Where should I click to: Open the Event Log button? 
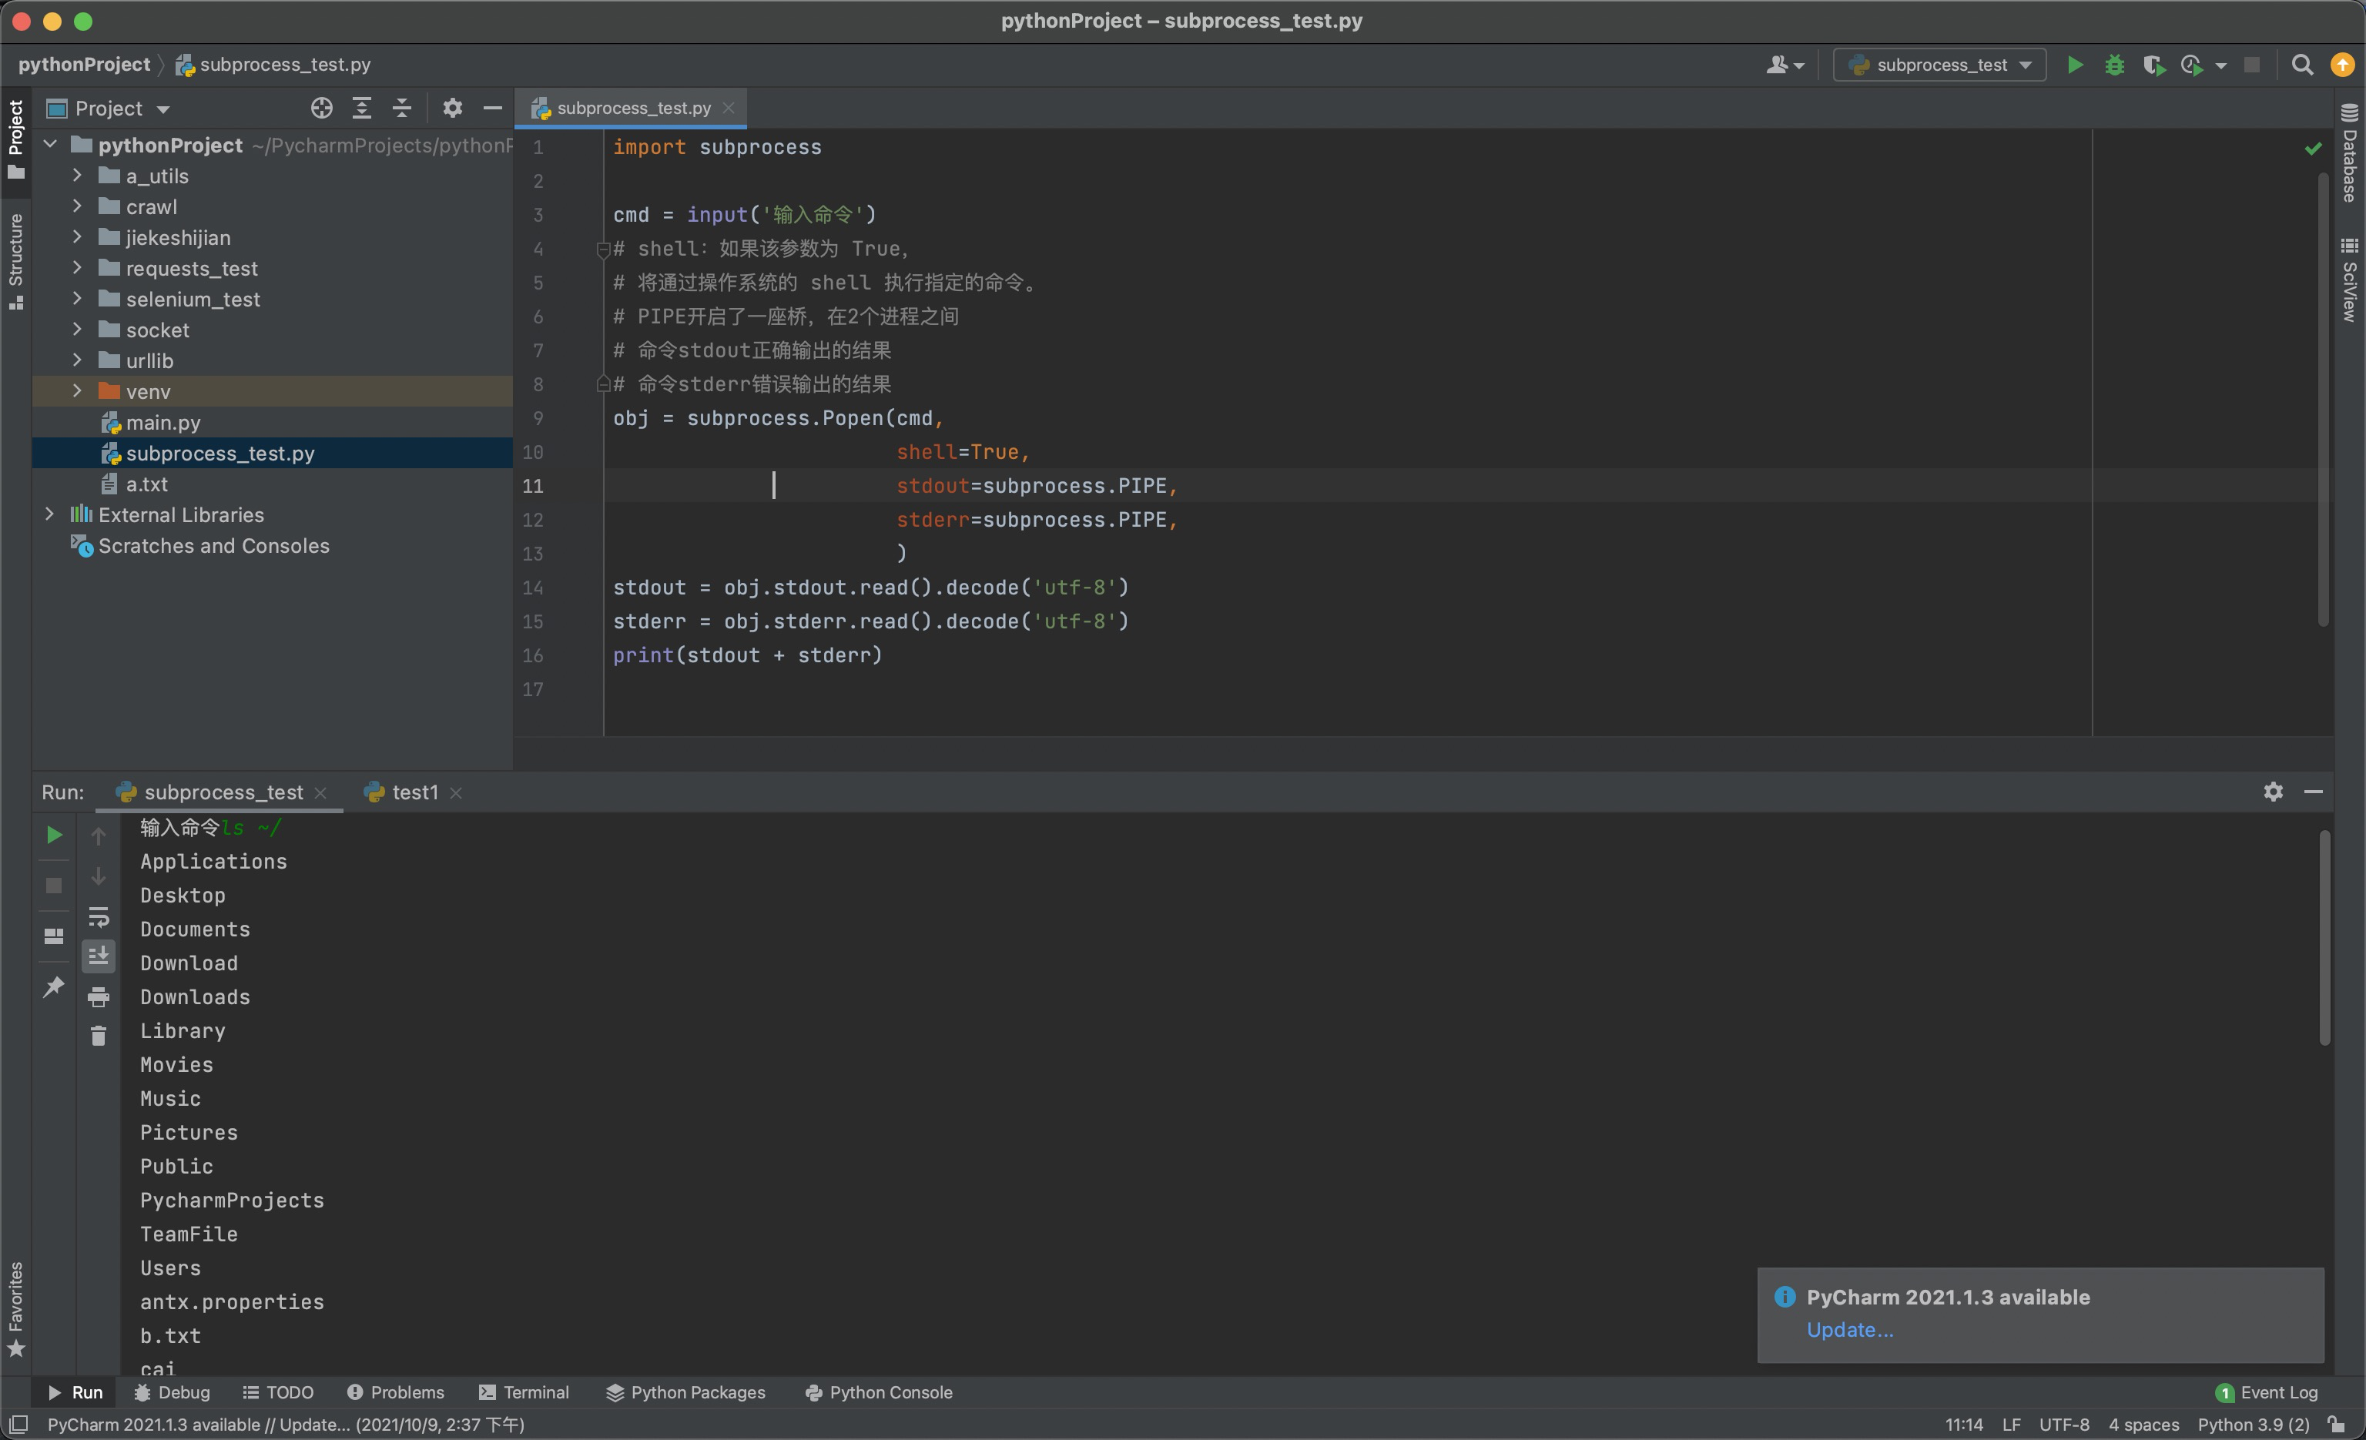2266,1392
